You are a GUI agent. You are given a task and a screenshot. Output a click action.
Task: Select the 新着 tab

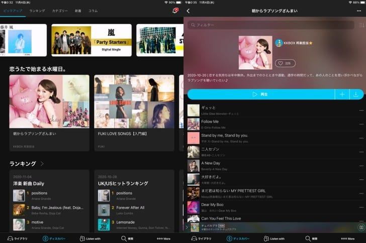(78, 11)
